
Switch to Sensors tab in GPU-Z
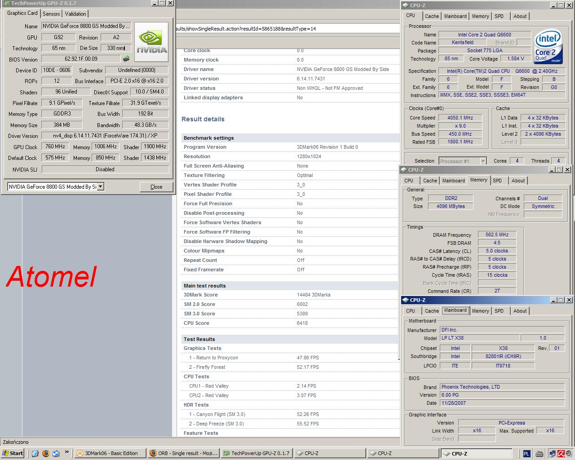(51, 14)
